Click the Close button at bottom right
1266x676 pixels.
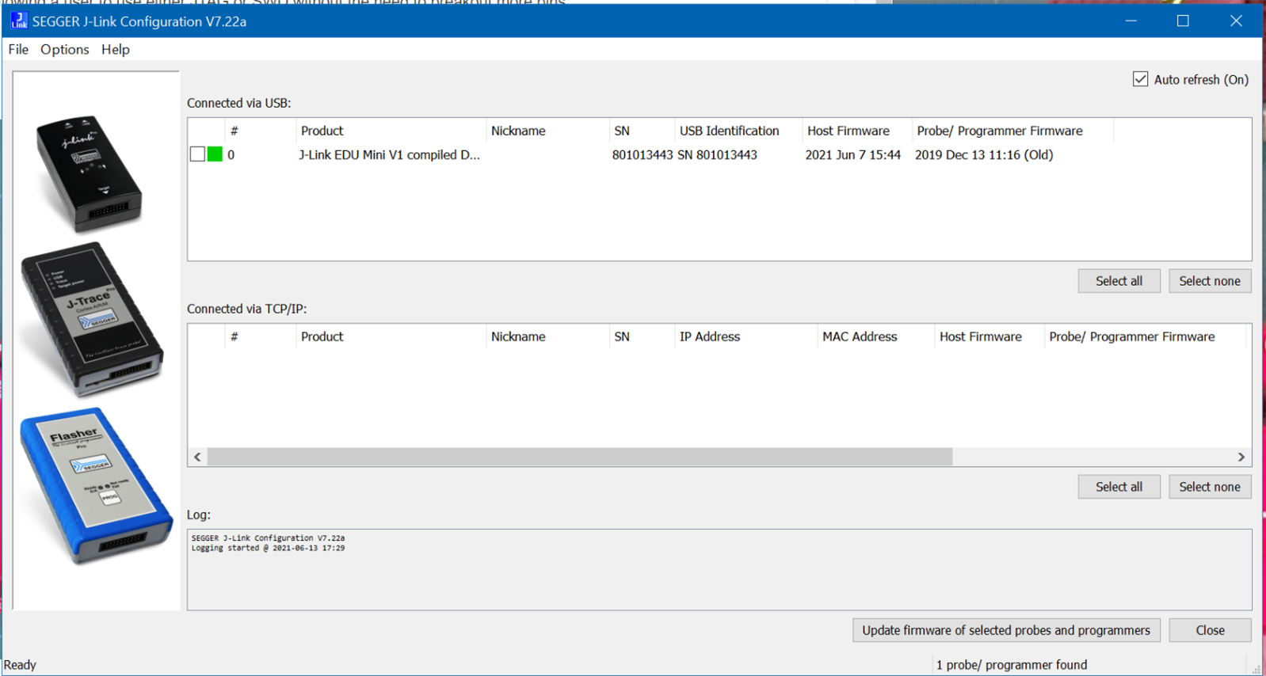tap(1209, 630)
